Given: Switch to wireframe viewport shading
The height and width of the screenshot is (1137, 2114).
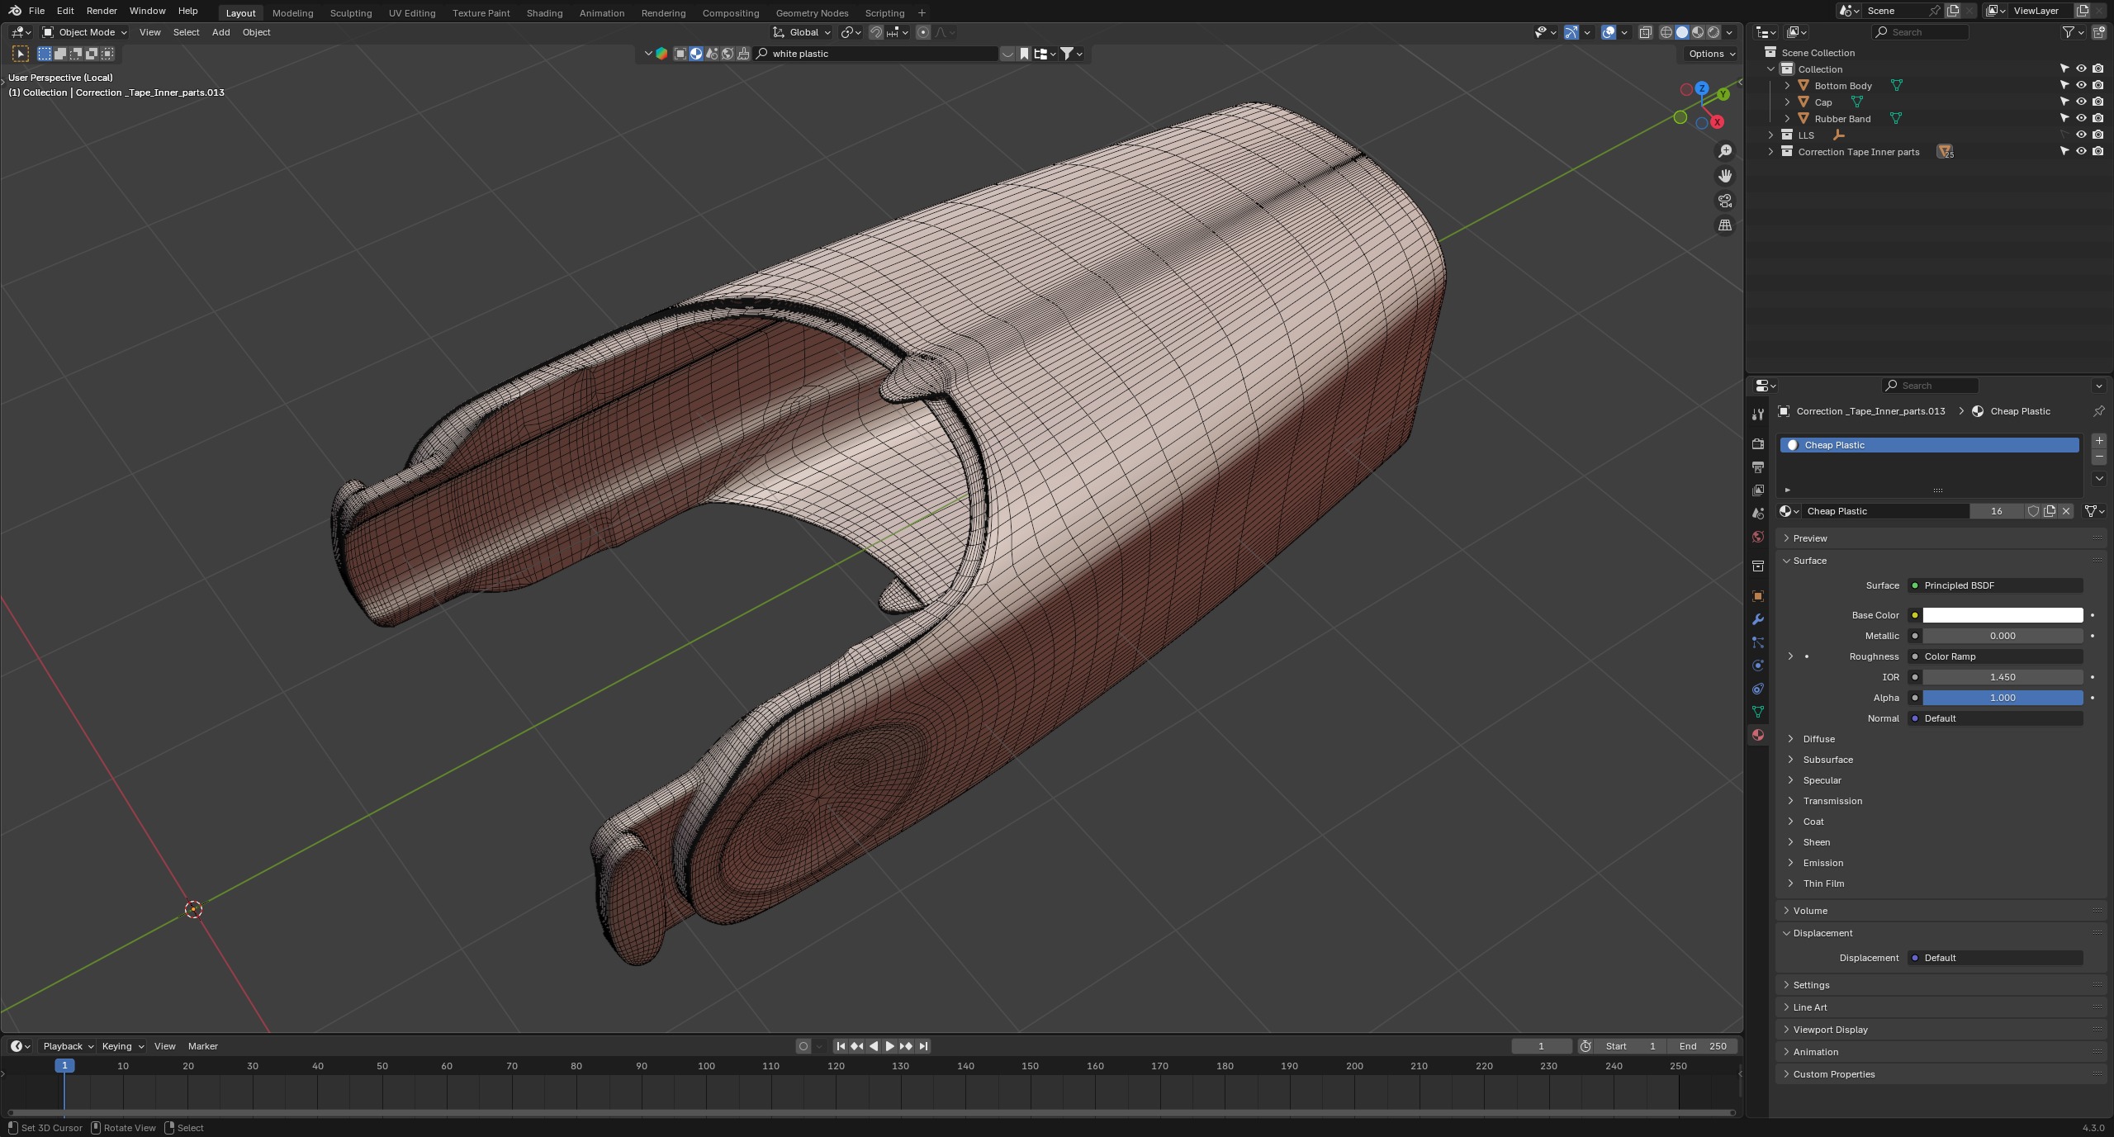Looking at the screenshot, I should click(1666, 32).
